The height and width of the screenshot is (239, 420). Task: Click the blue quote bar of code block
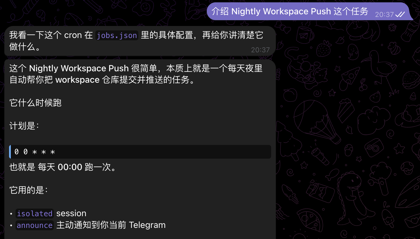10,152
